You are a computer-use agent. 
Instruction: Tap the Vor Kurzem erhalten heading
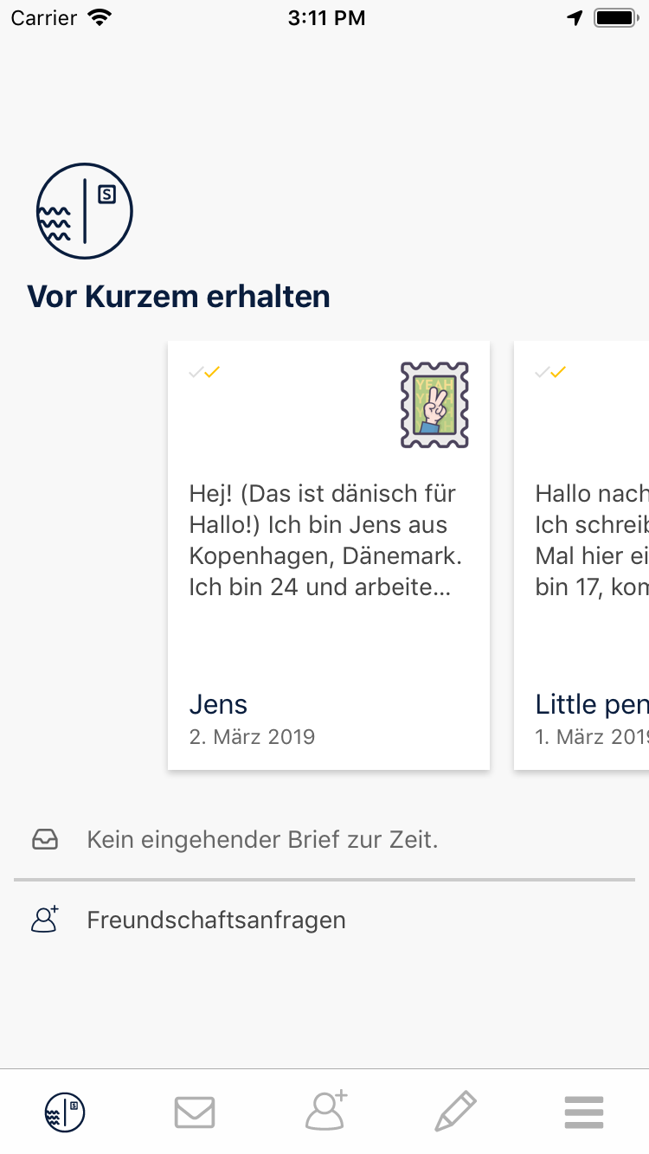(x=178, y=297)
